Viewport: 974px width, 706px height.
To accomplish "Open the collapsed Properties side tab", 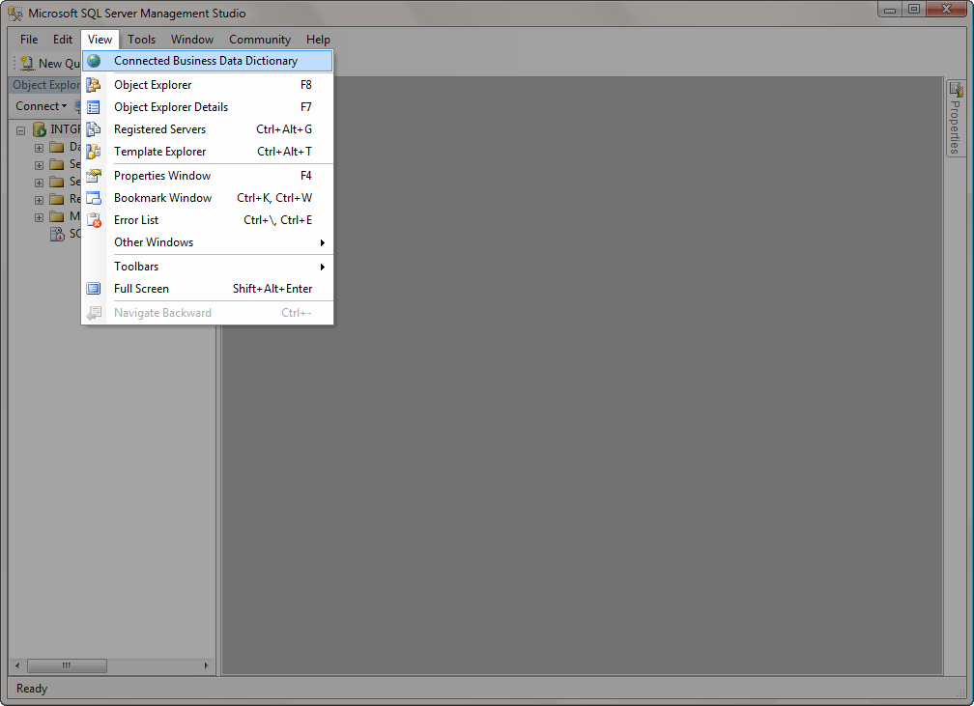I will [x=955, y=118].
